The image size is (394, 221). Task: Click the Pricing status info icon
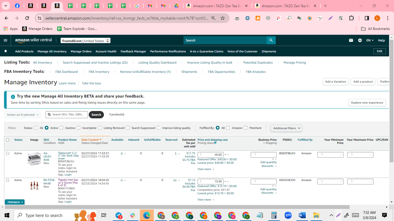pos(215,143)
